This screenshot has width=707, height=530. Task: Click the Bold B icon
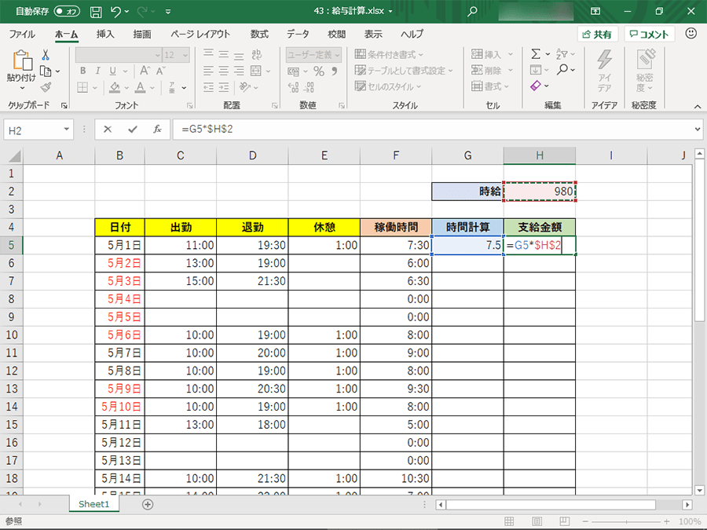83,71
